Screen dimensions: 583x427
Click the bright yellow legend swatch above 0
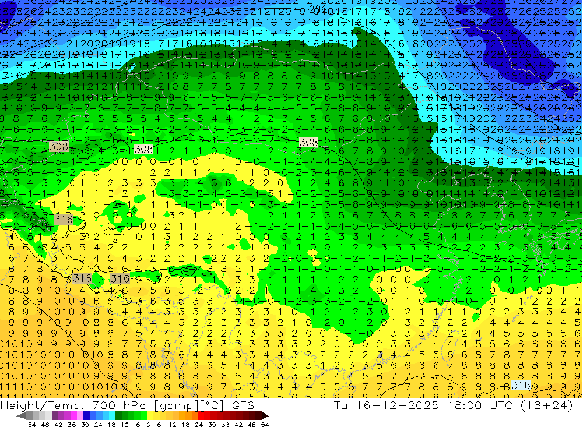click(150, 416)
